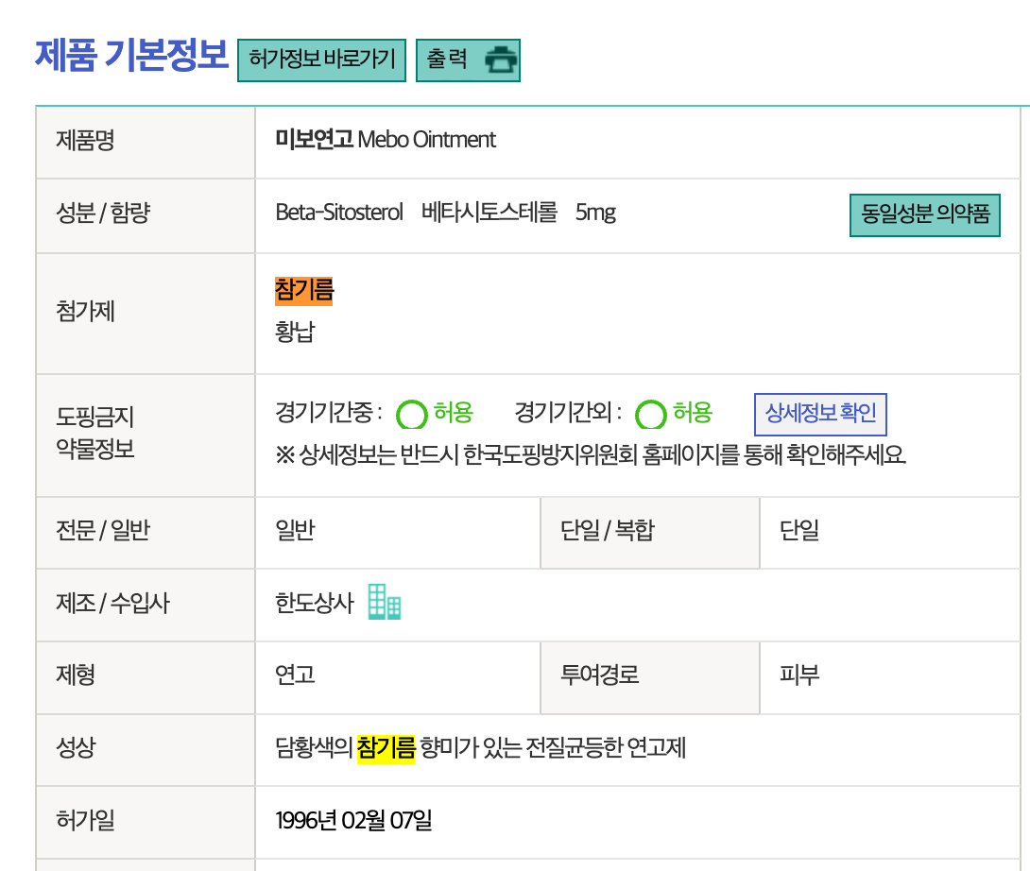Click 일반 value in 전문/일반 row

click(x=295, y=529)
